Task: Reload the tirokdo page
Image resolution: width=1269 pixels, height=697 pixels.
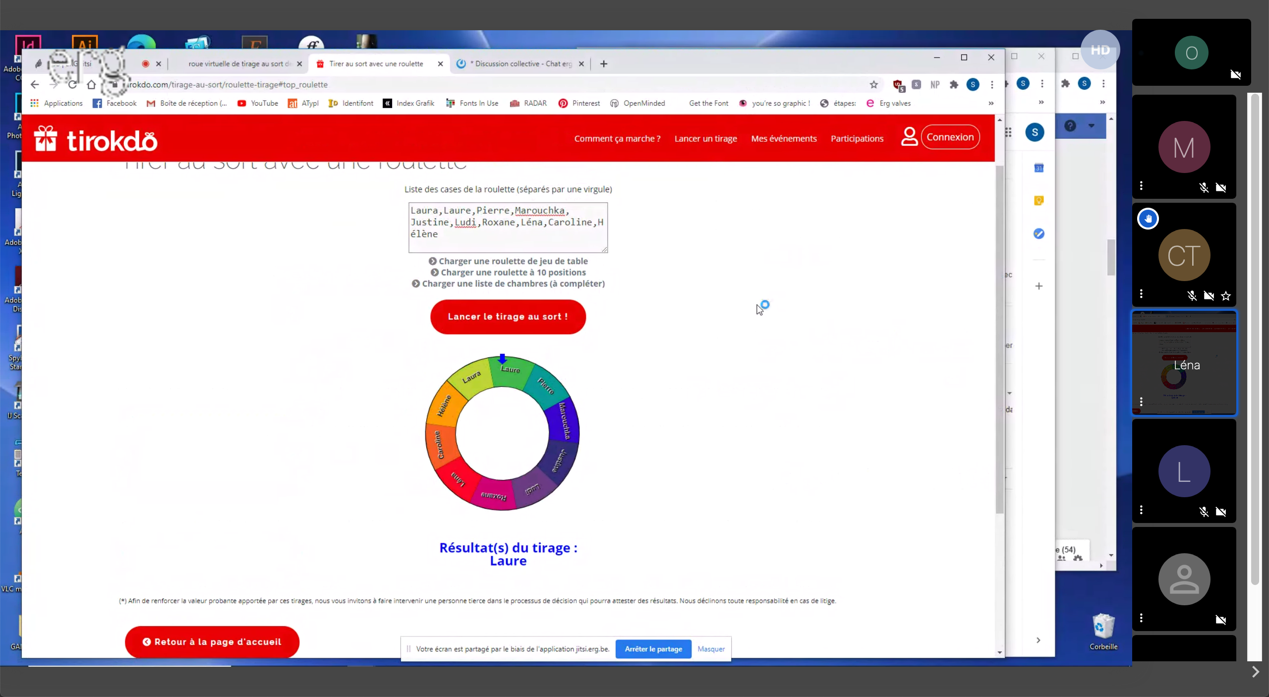Action: (x=72, y=85)
